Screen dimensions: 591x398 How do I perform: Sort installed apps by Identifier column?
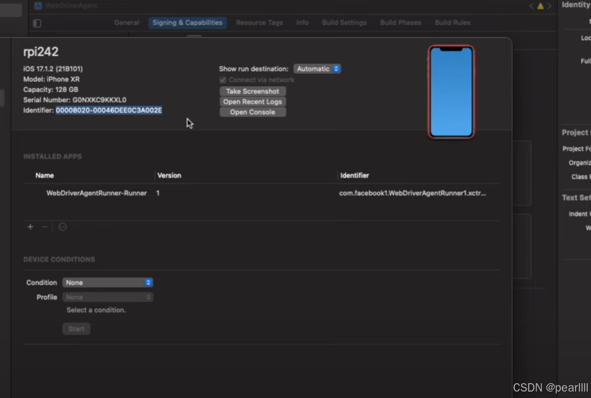354,176
